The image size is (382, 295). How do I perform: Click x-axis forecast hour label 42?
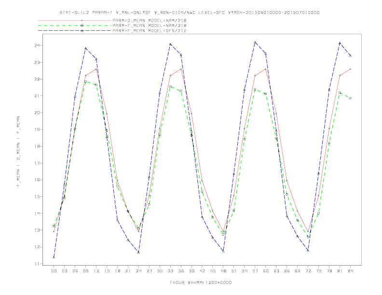tap(202, 271)
